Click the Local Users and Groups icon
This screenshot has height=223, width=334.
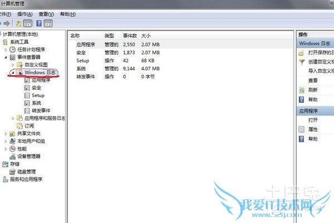(x=12, y=141)
